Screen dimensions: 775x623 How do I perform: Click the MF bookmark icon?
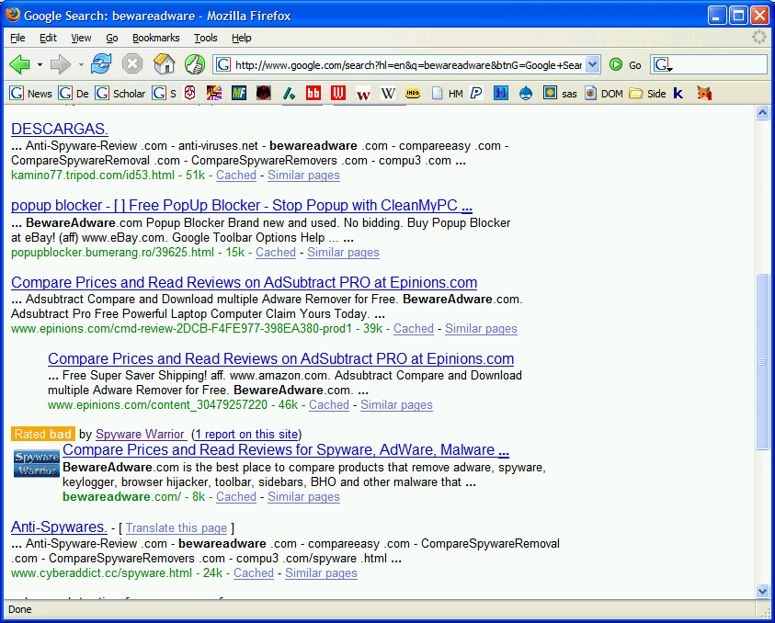click(x=239, y=93)
